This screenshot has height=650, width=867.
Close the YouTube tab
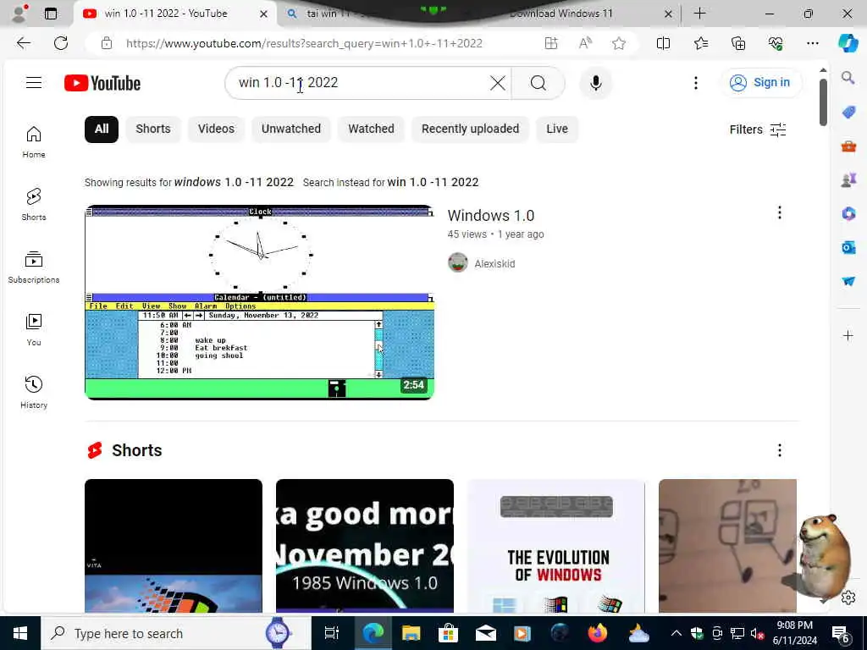264,14
